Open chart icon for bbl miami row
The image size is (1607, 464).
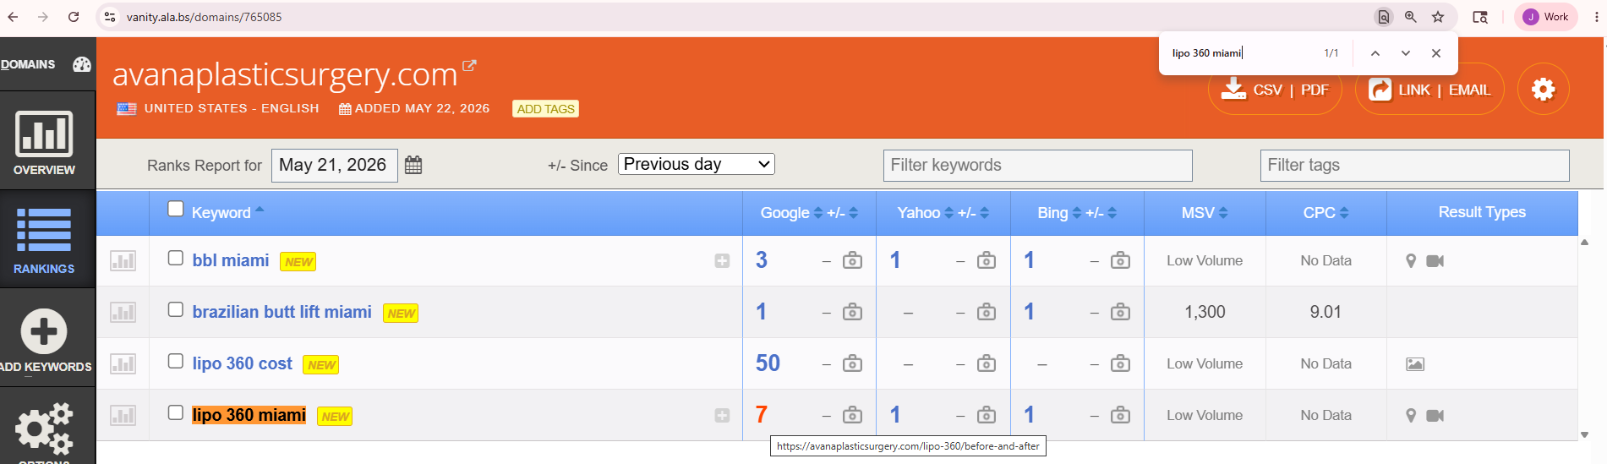click(x=123, y=260)
